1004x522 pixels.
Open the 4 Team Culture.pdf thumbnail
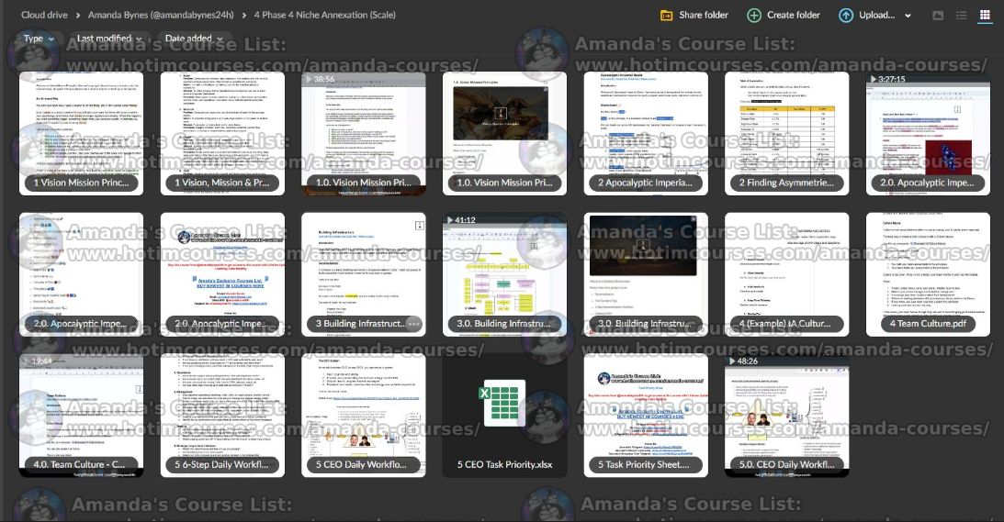click(928, 271)
